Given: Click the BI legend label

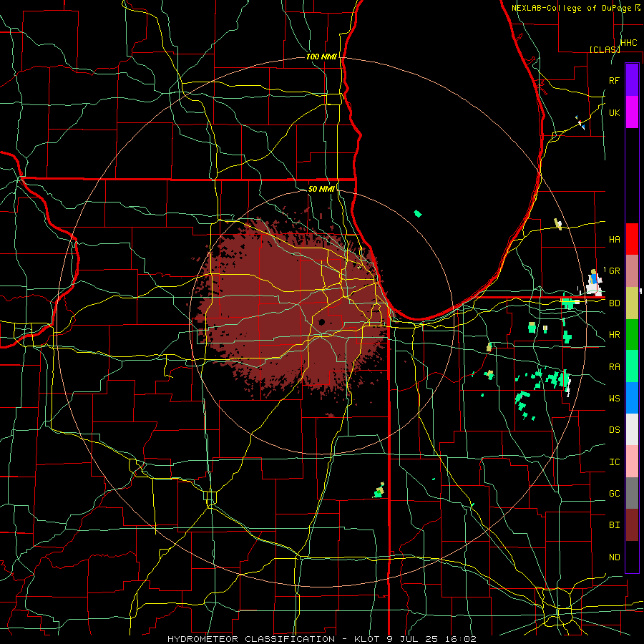Looking at the screenshot, I should (x=614, y=525).
